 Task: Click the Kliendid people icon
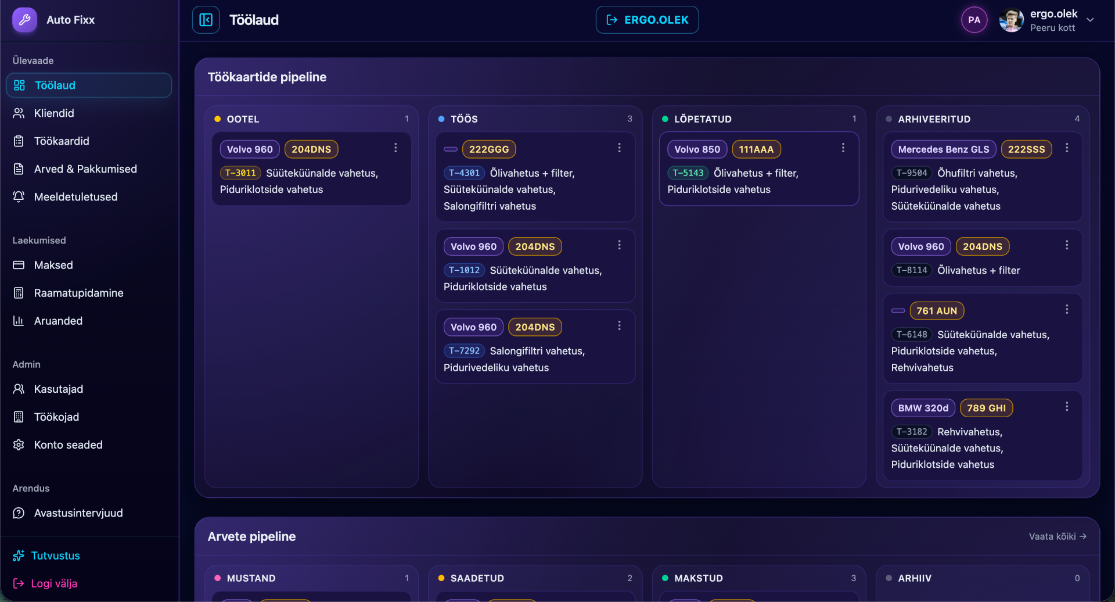[19, 113]
